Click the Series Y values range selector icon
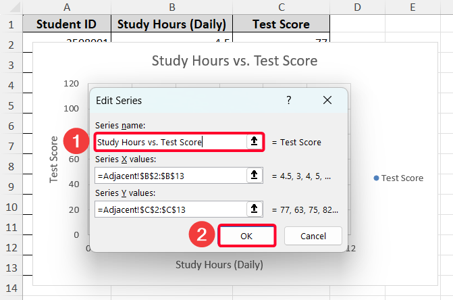453x300 pixels. 254,209
